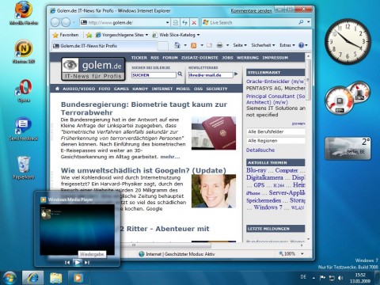Image resolution: width=380 pixels, height=285 pixels.
Task: Open TICKER in golem.de top menu
Action: coord(139,58)
